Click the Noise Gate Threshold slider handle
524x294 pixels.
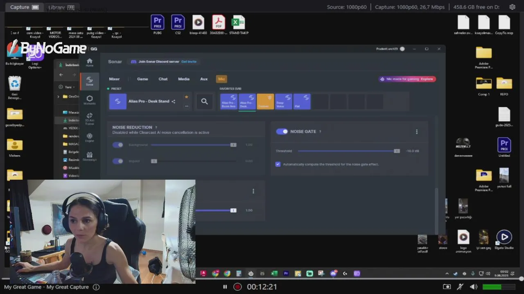(x=397, y=151)
